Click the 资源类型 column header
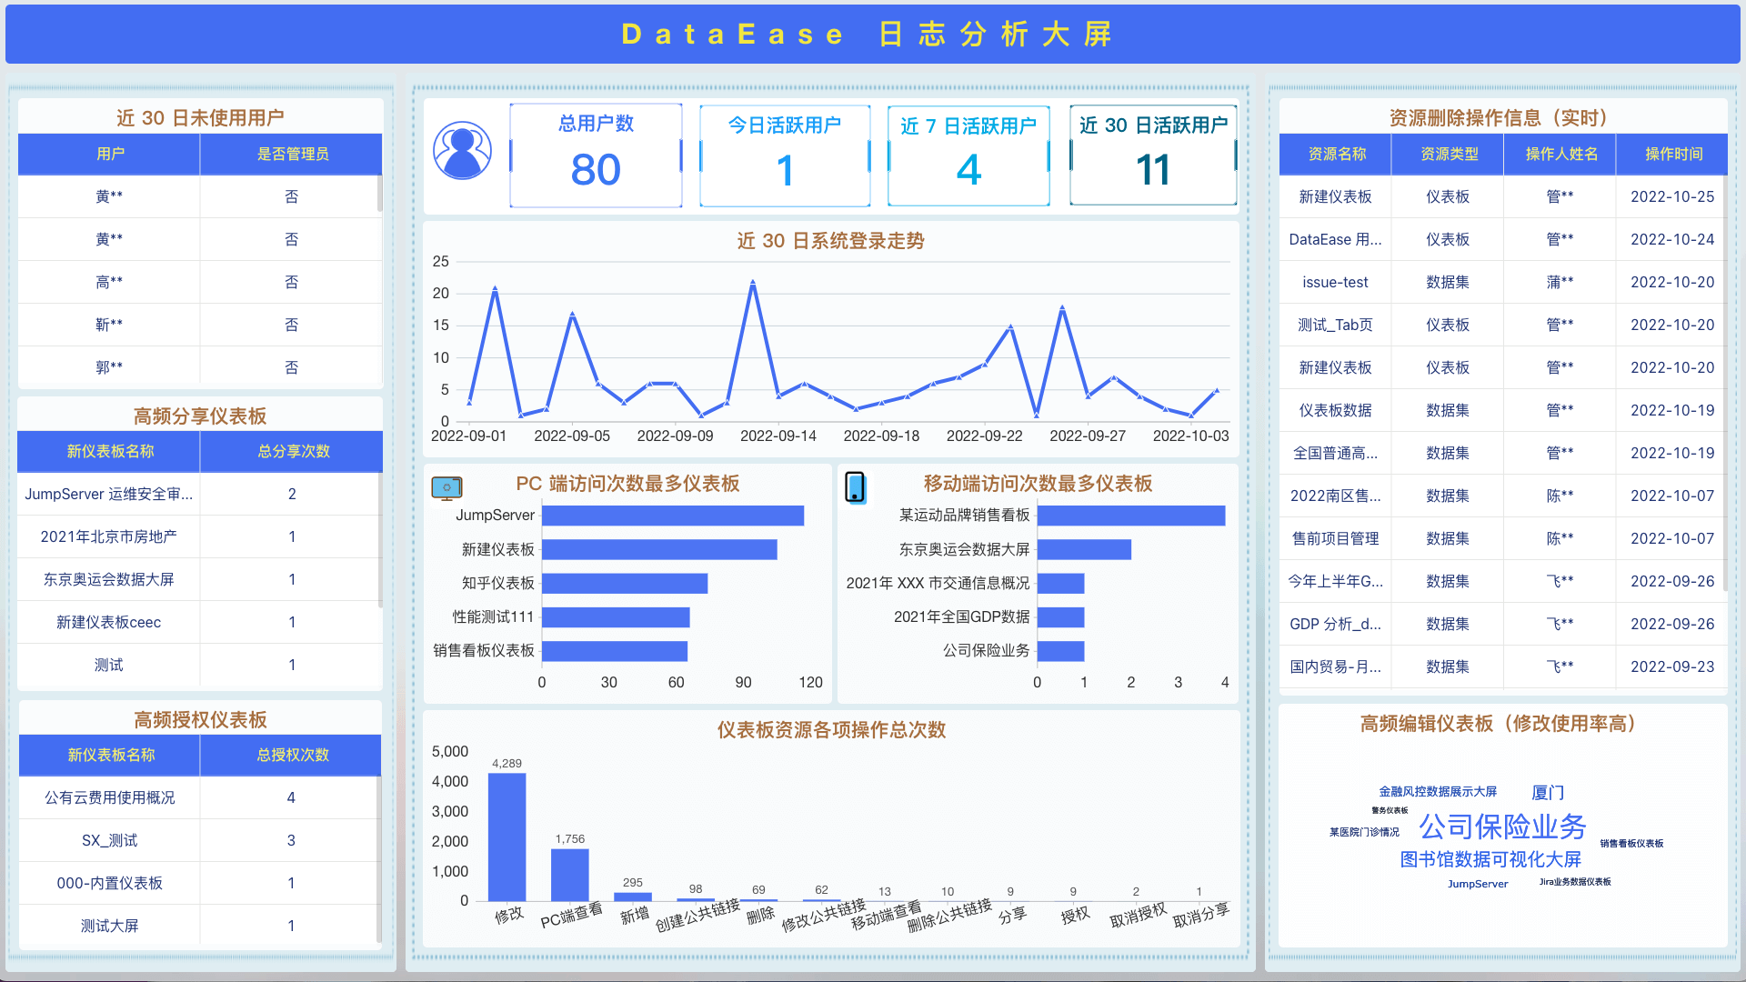1746x982 pixels. pos(1449,154)
